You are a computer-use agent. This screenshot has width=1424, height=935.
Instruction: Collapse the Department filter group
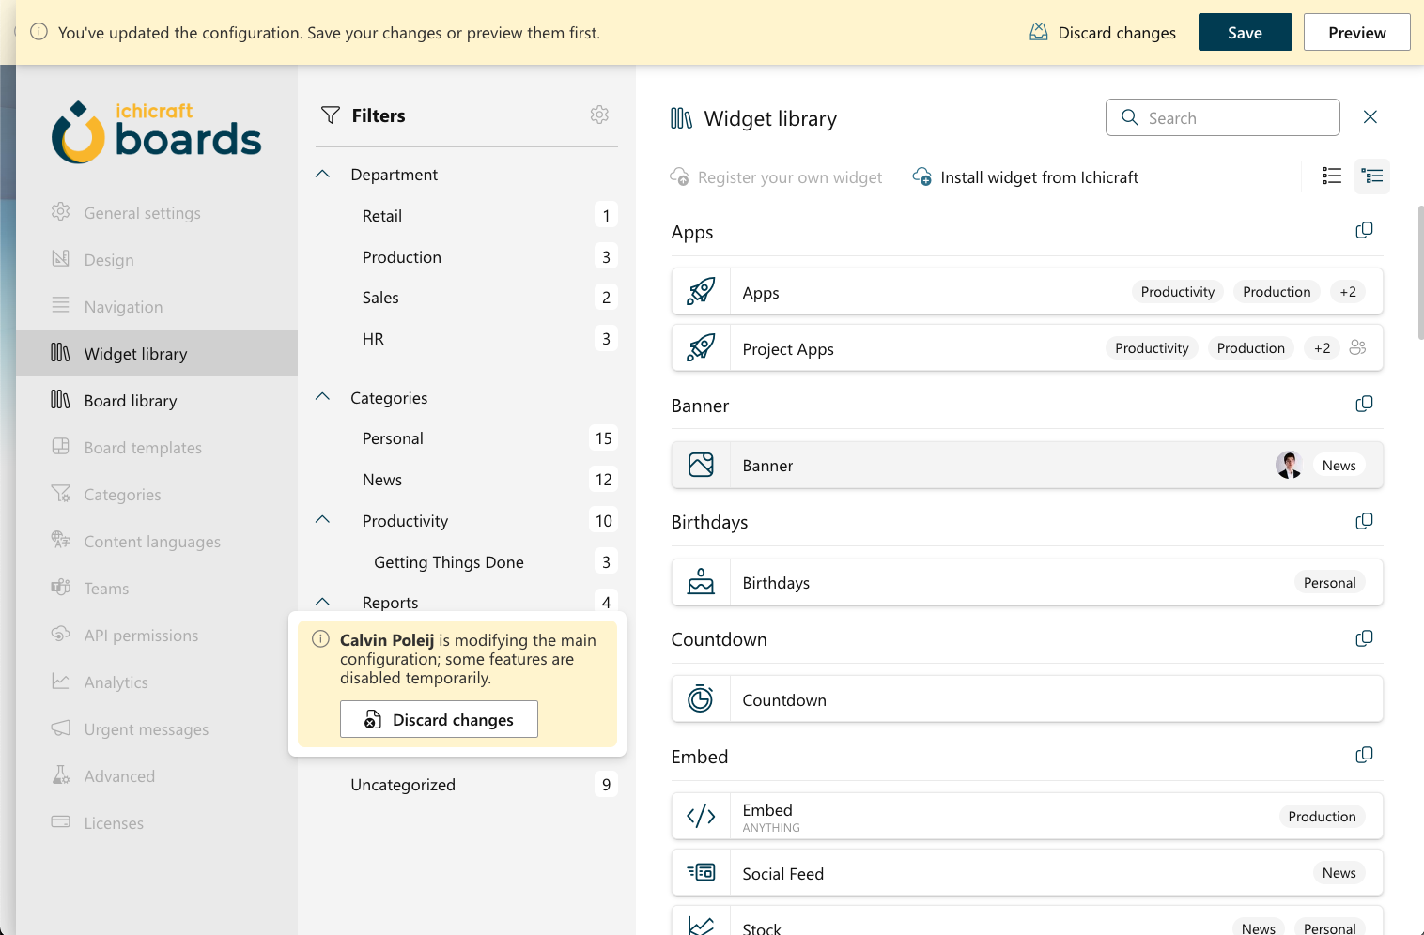click(x=323, y=175)
